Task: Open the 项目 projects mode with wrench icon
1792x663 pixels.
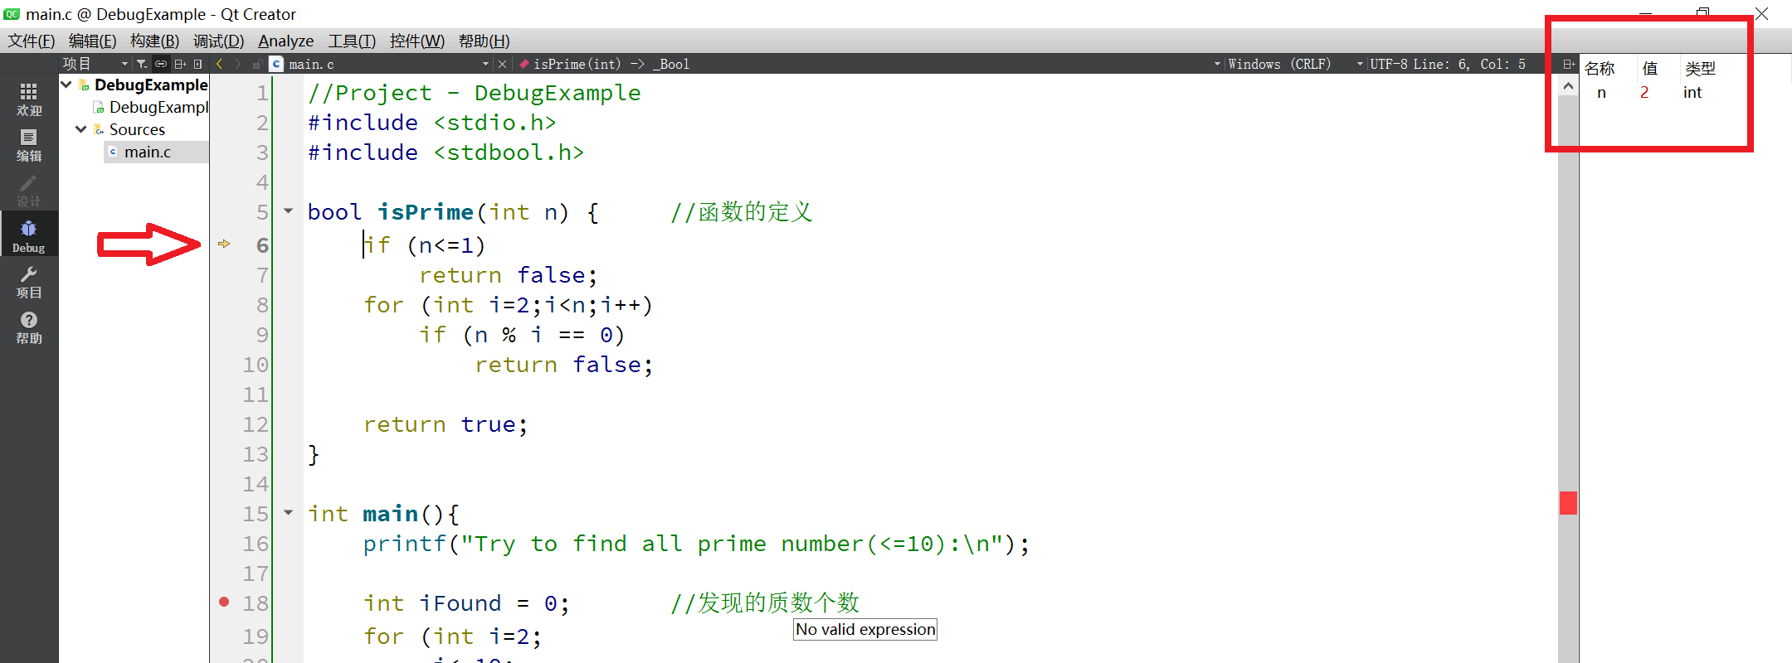Action: click(28, 282)
